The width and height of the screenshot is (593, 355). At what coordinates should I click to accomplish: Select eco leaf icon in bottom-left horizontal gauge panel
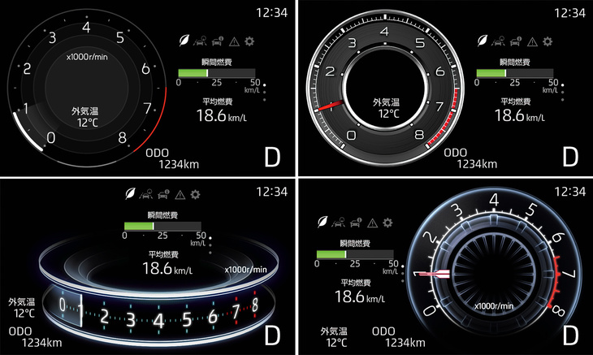tap(131, 194)
